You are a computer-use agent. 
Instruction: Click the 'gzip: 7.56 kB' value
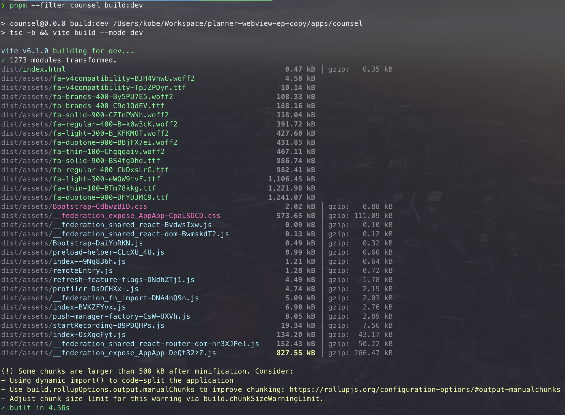click(361, 326)
